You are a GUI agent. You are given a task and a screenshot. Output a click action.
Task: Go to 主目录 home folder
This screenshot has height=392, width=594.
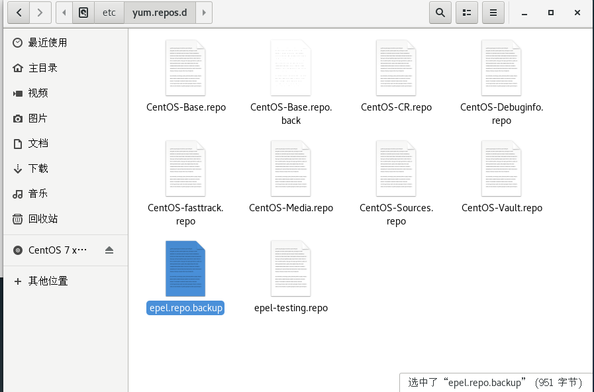tap(66, 68)
